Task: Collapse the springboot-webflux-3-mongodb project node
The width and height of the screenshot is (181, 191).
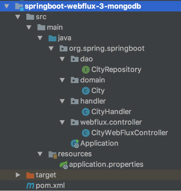Action: click(x=7, y=6)
